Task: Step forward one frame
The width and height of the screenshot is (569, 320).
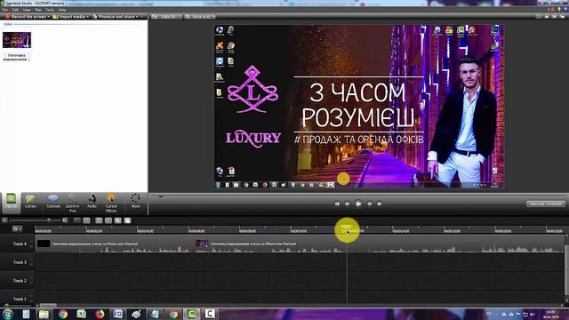Action: [x=370, y=204]
